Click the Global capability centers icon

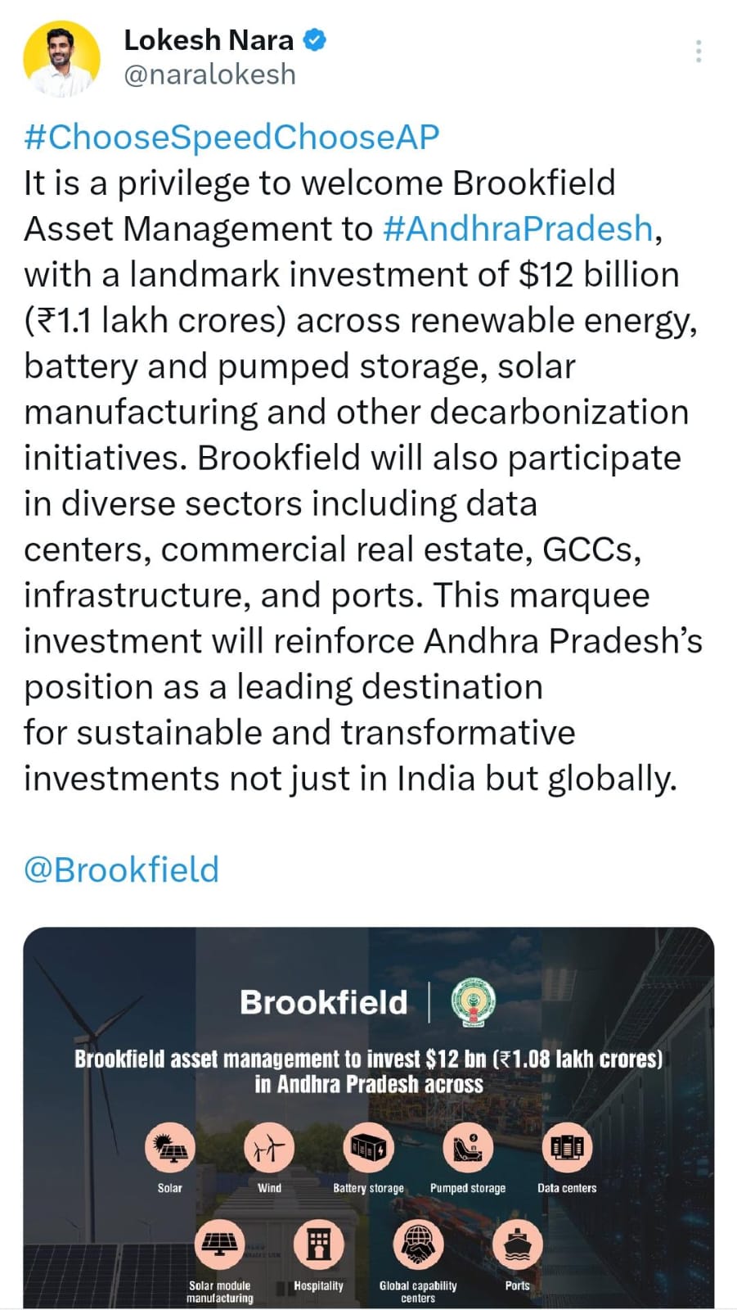(x=418, y=1244)
